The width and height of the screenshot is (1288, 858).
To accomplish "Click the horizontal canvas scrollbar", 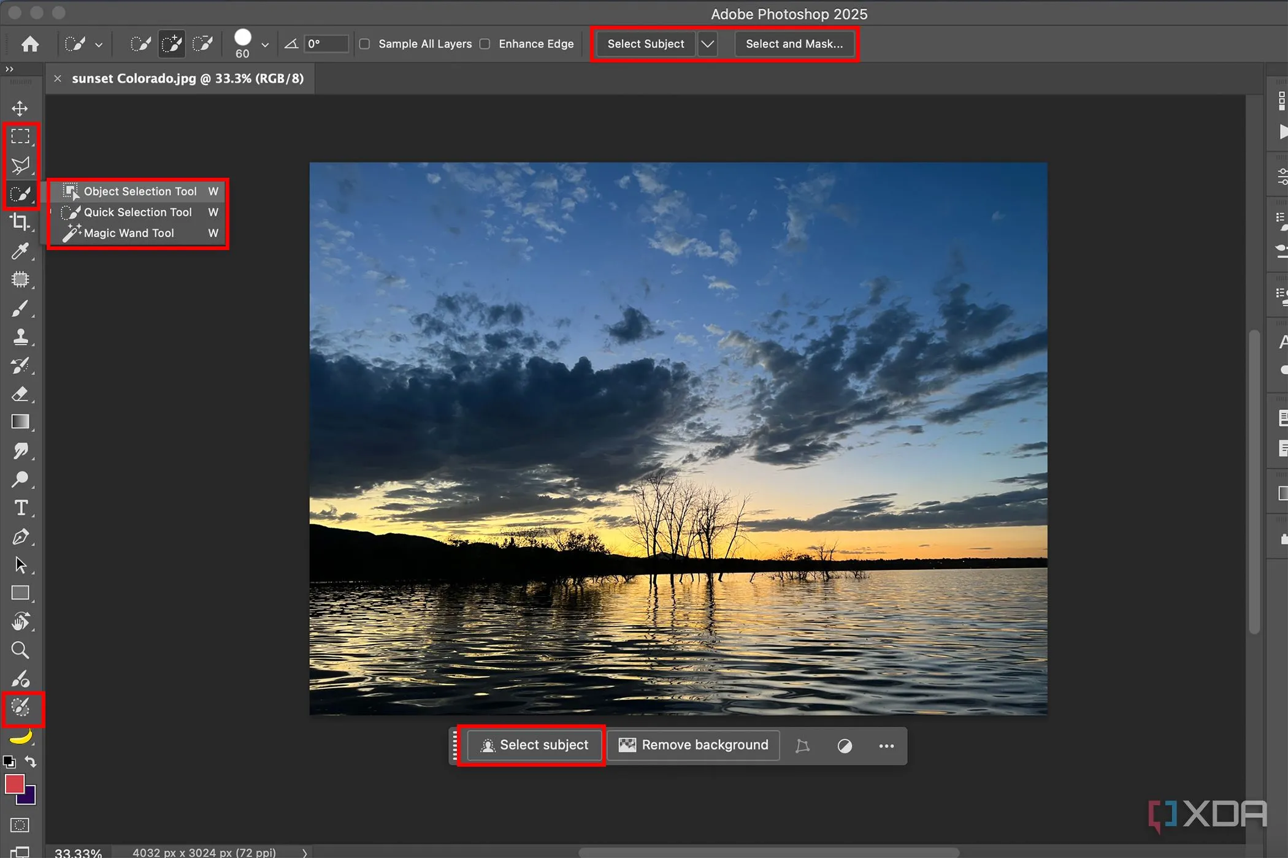I will (769, 852).
